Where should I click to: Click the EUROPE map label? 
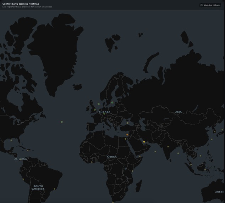point(104,112)
